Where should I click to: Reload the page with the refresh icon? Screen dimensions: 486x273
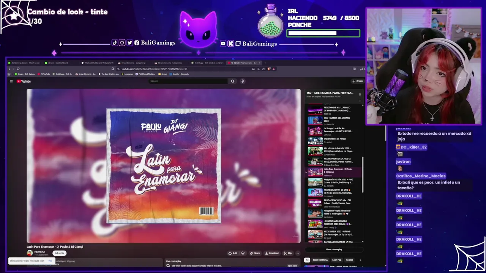[18, 69]
